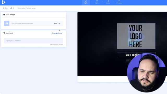Select the Your Tagline text box in preview

(136, 55)
